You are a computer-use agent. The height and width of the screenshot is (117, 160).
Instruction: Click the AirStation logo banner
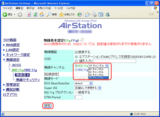tap(80, 25)
